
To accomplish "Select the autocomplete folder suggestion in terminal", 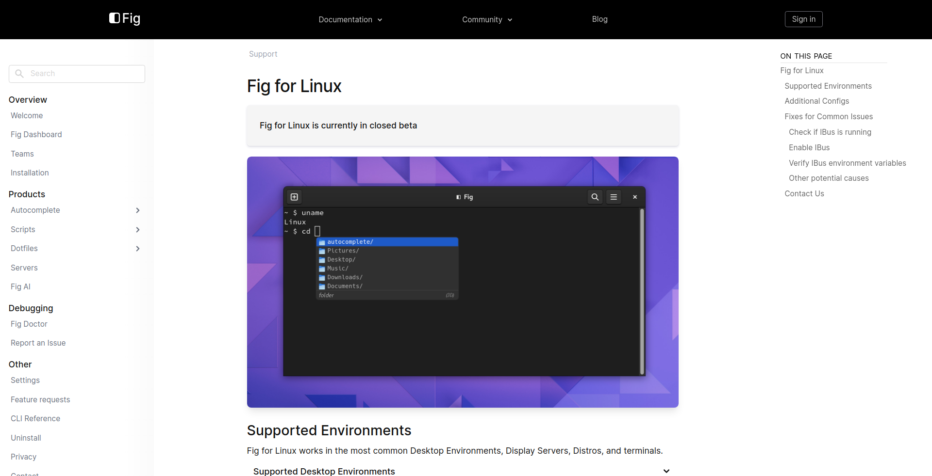I will pyautogui.click(x=387, y=242).
